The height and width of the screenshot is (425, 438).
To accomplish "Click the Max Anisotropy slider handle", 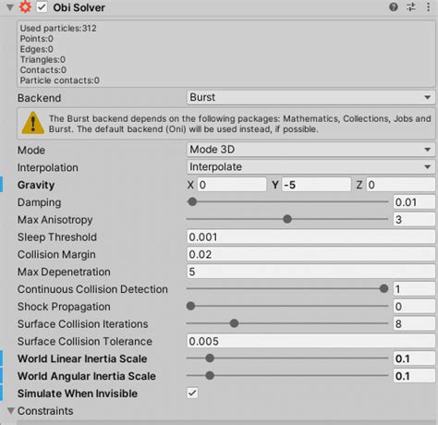I will (287, 219).
